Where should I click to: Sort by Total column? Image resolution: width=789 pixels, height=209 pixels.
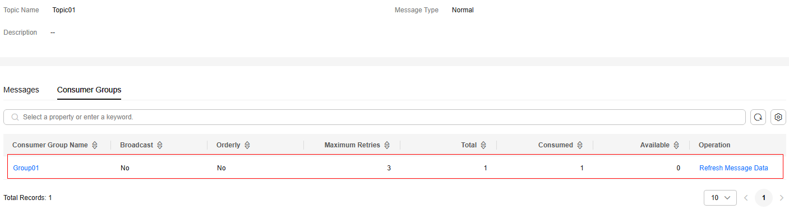point(484,145)
